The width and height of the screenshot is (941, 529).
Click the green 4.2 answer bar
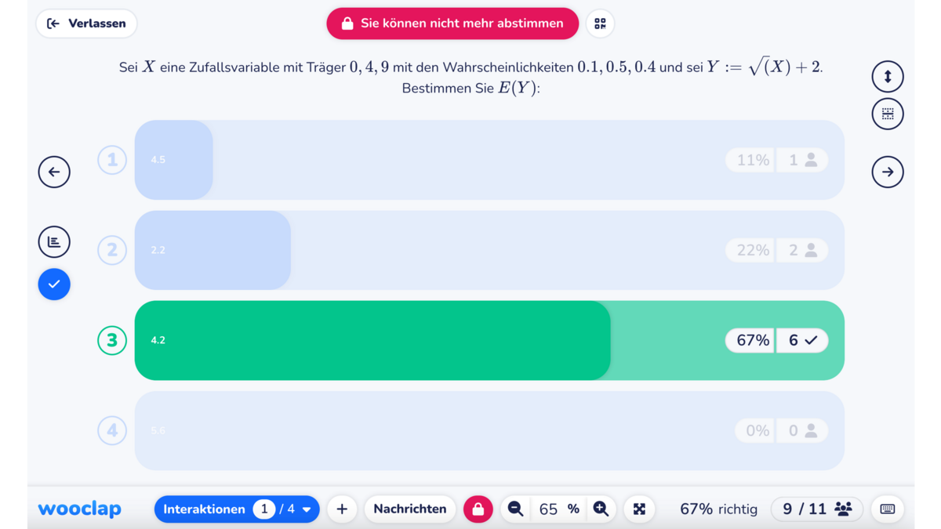point(372,340)
